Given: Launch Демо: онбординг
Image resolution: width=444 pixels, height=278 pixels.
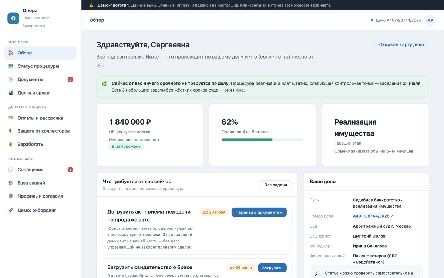Looking at the screenshot, I should tap(41, 211).
